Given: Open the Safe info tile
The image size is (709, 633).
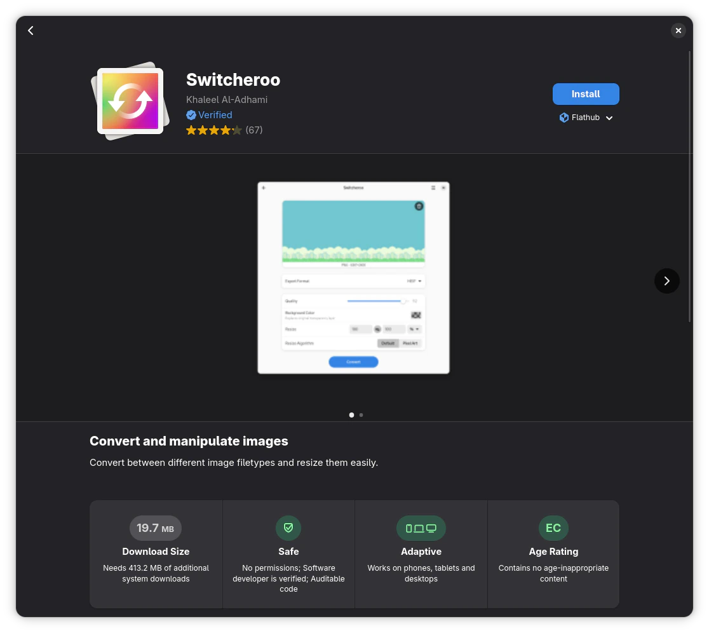Looking at the screenshot, I should (288, 554).
